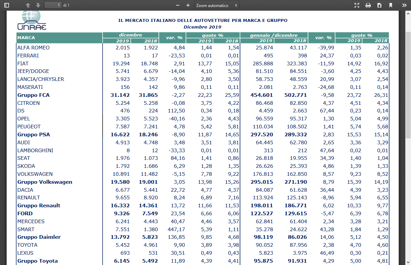
Task: Print the document
Action: tap(368, 5)
